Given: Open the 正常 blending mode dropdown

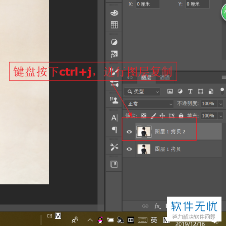Looking at the screenshot, I should [149, 104].
